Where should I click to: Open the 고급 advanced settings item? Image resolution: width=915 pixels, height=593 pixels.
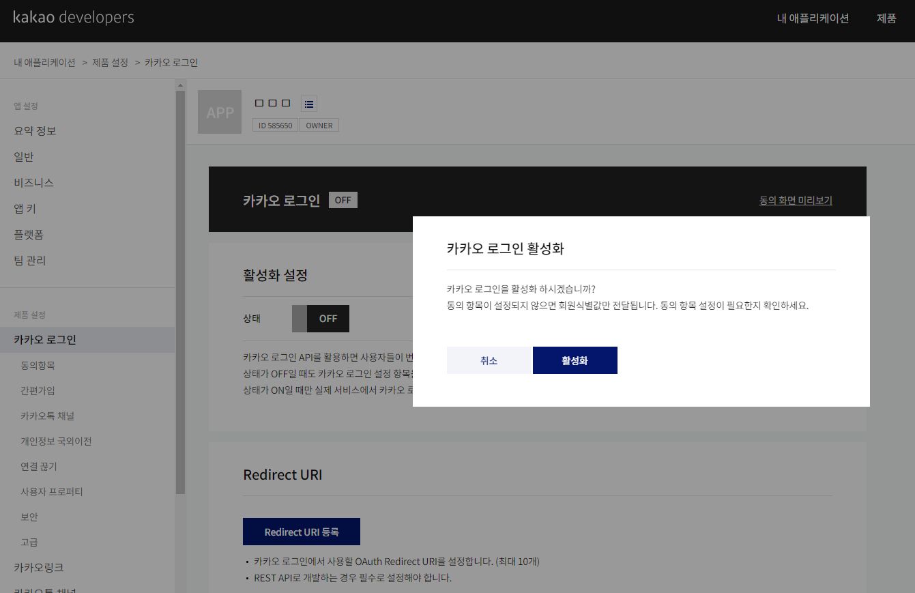click(29, 542)
